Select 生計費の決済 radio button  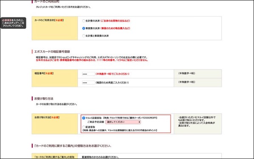point(84,21)
